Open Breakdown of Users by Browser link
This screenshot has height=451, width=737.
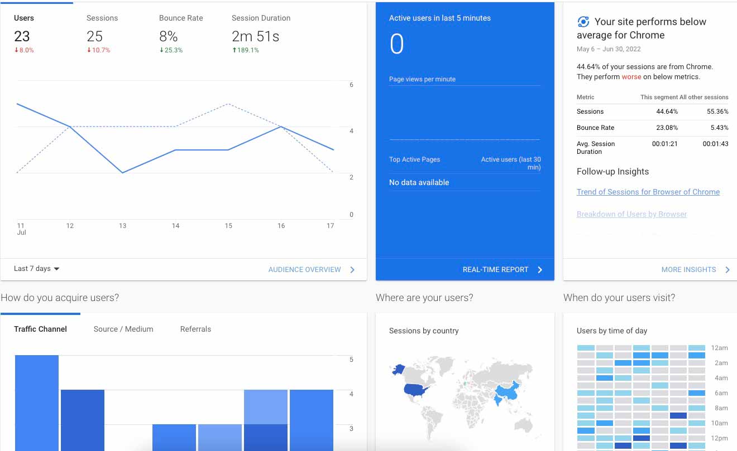click(x=631, y=214)
